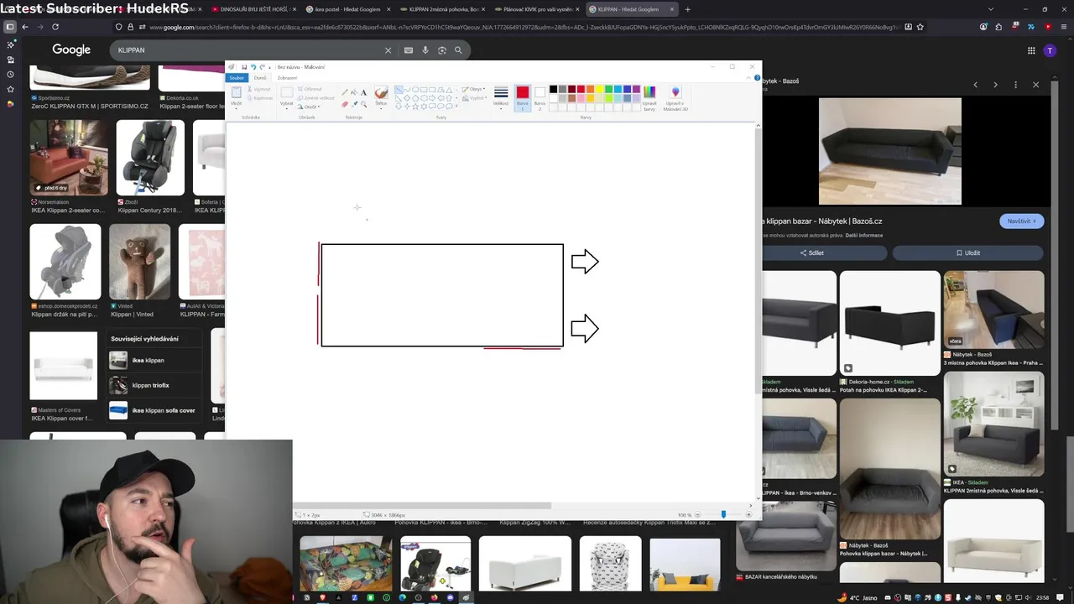Select the Pencil tool in Paint
The image size is (1074, 604).
[345, 92]
